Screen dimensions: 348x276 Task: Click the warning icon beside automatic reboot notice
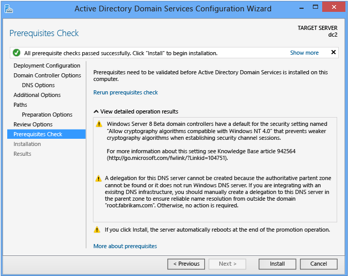click(x=97, y=230)
